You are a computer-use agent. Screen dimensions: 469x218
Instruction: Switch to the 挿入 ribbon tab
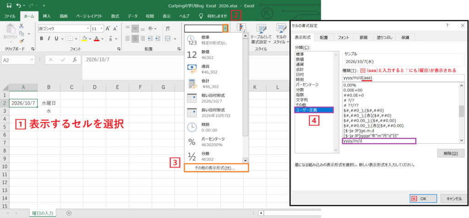click(x=47, y=16)
